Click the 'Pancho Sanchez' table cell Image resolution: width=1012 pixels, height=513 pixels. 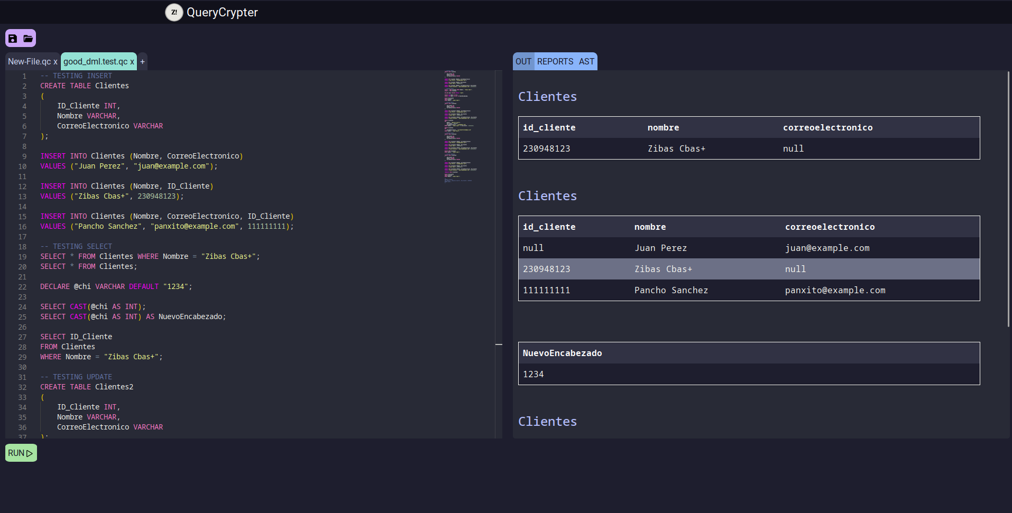tap(671, 290)
